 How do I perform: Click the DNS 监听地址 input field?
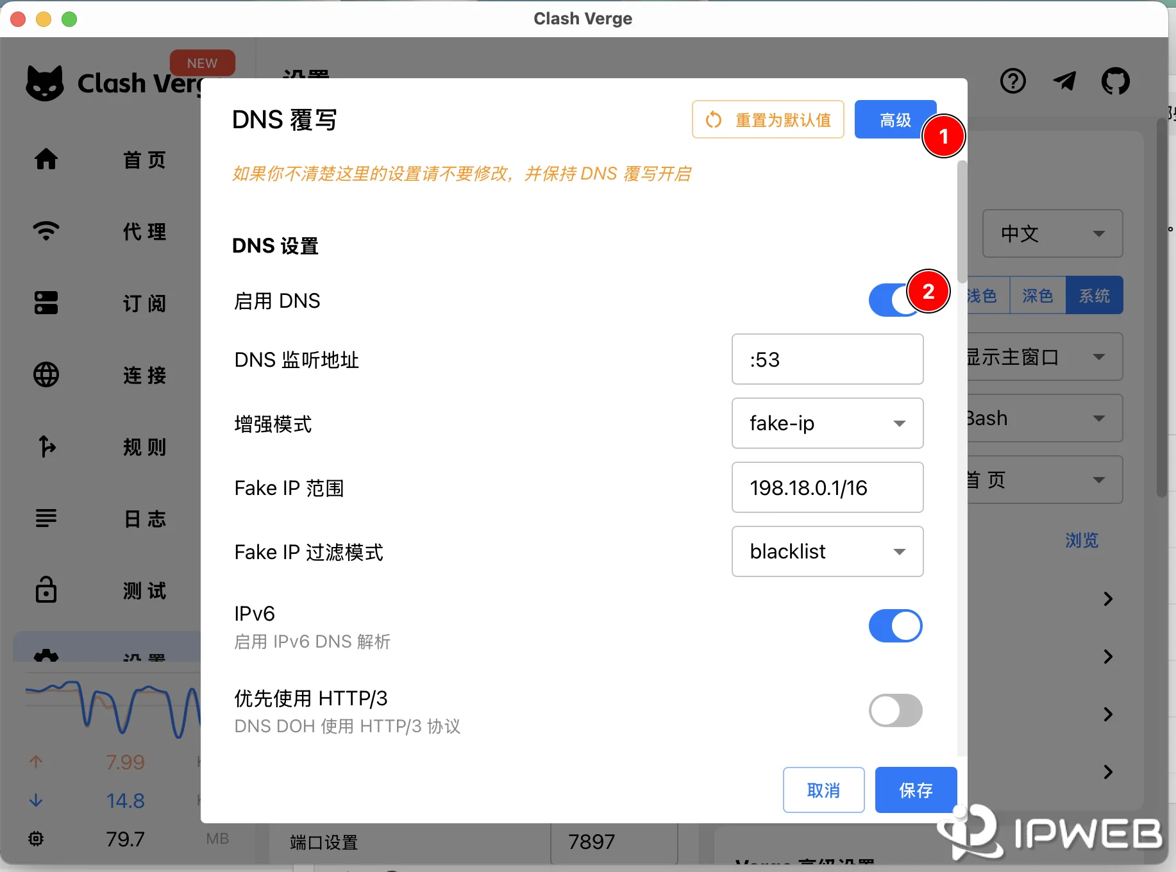point(827,359)
